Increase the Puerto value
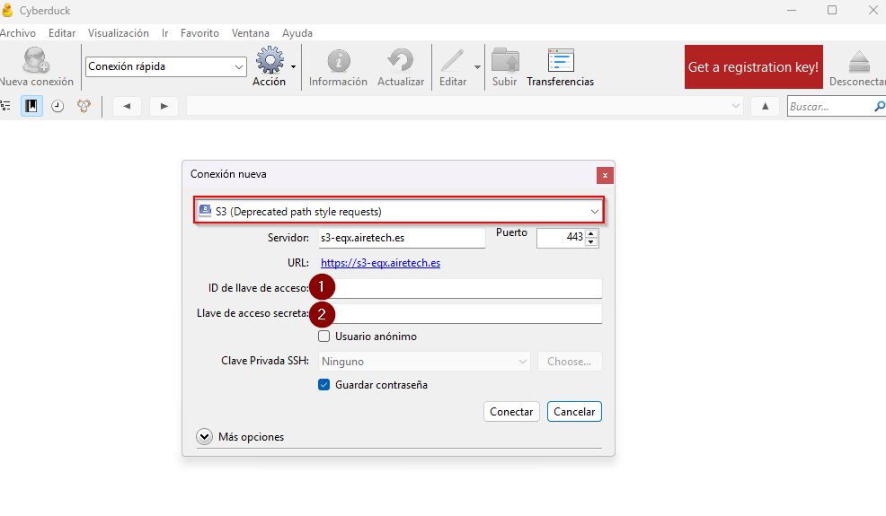This screenshot has width=886, height=516. pos(591,233)
